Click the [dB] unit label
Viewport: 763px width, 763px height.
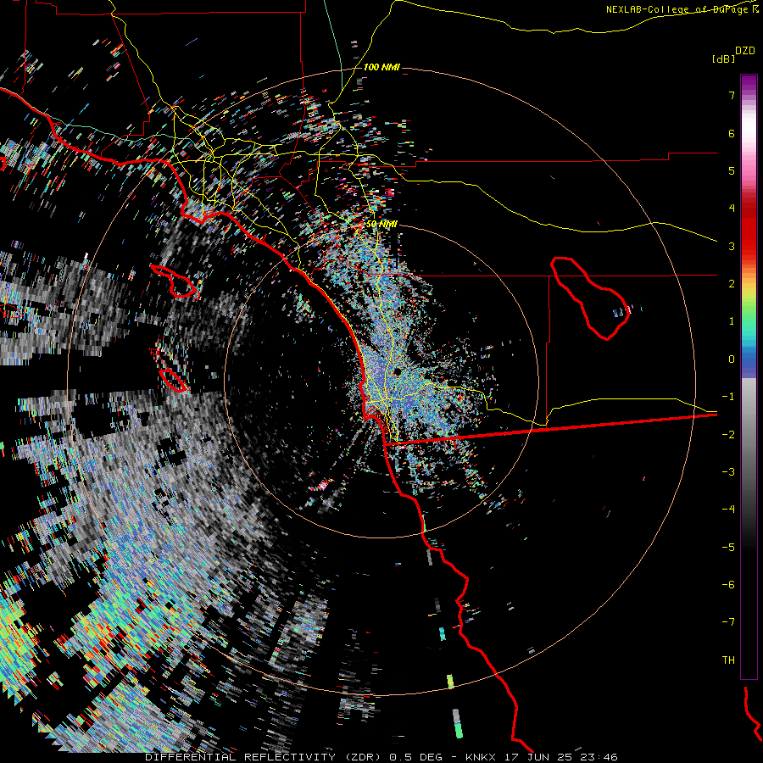pos(723,58)
